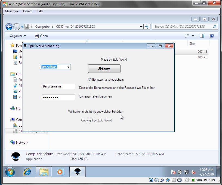Viewport: 222px width, 185px height.
Task: Open the Bitte wählen dropdown
Action: [68, 67]
